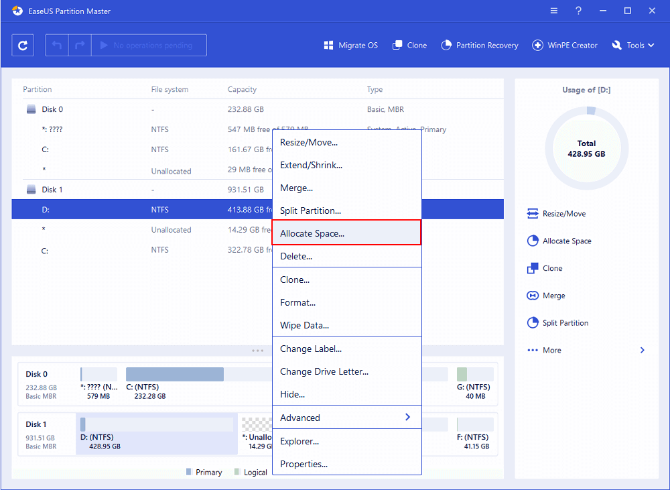Click the Undo arrow icon
This screenshot has height=490, width=670.
pyautogui.click(x=57, y=46)
